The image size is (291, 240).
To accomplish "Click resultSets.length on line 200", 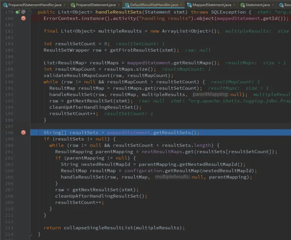I will pyautogui.click(x=187, y=145).
